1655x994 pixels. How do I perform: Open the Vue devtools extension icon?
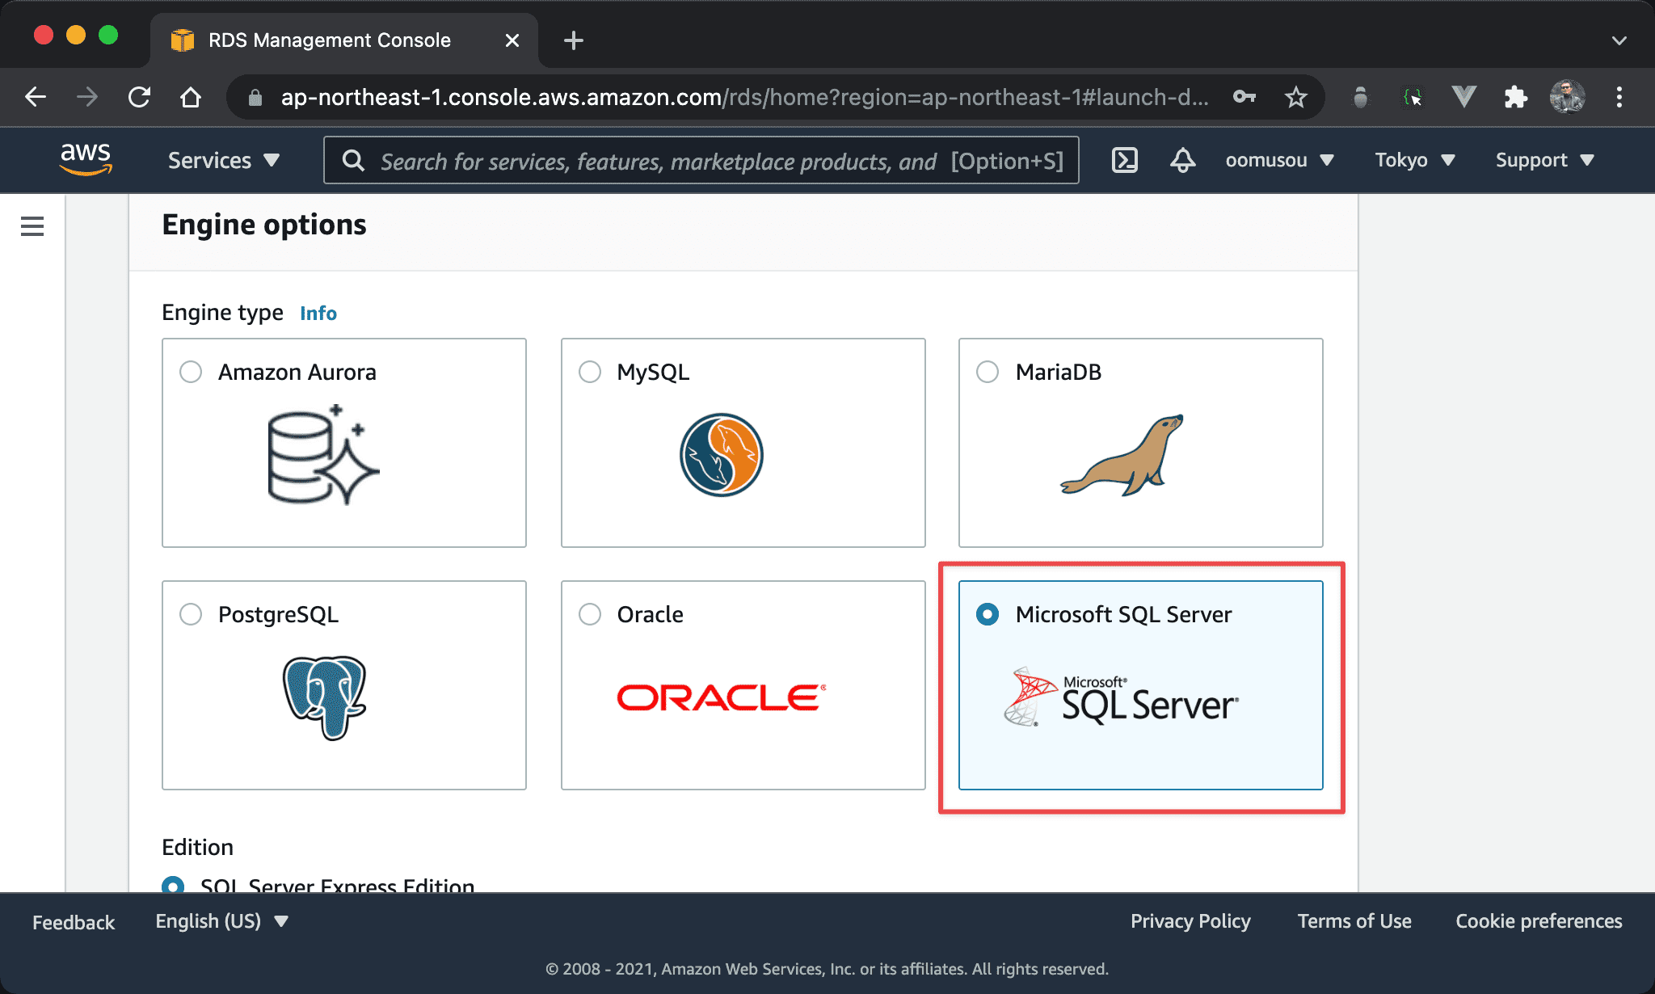pos(1464,98)
